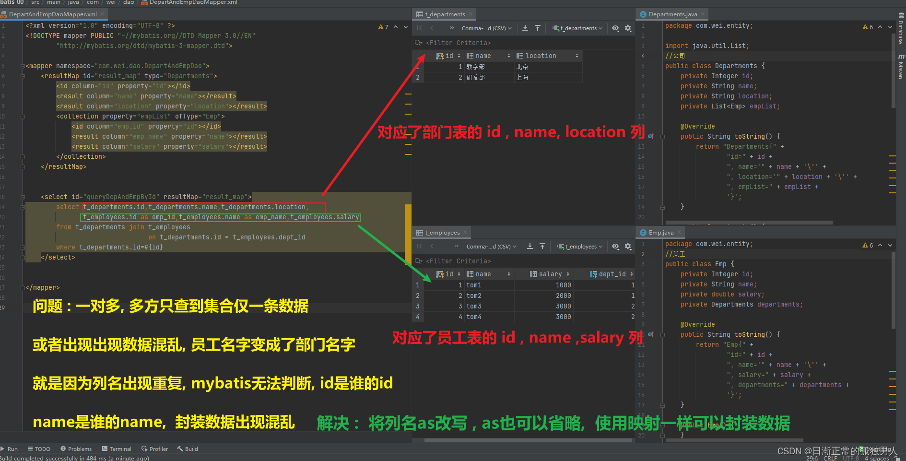Select 研发部 cell in t_departments table

pyautogui.click(x=488, y=77)
